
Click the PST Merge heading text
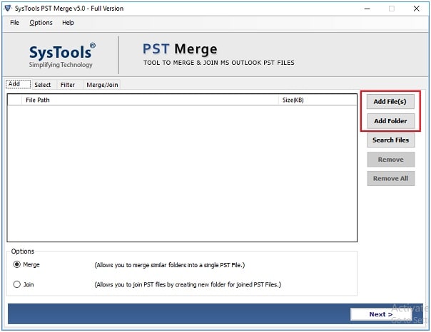tap(180, 49)
